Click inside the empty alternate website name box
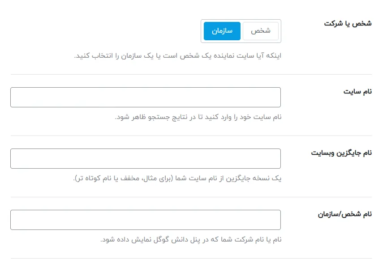387x259 pixels. click(x=146, y=158)
